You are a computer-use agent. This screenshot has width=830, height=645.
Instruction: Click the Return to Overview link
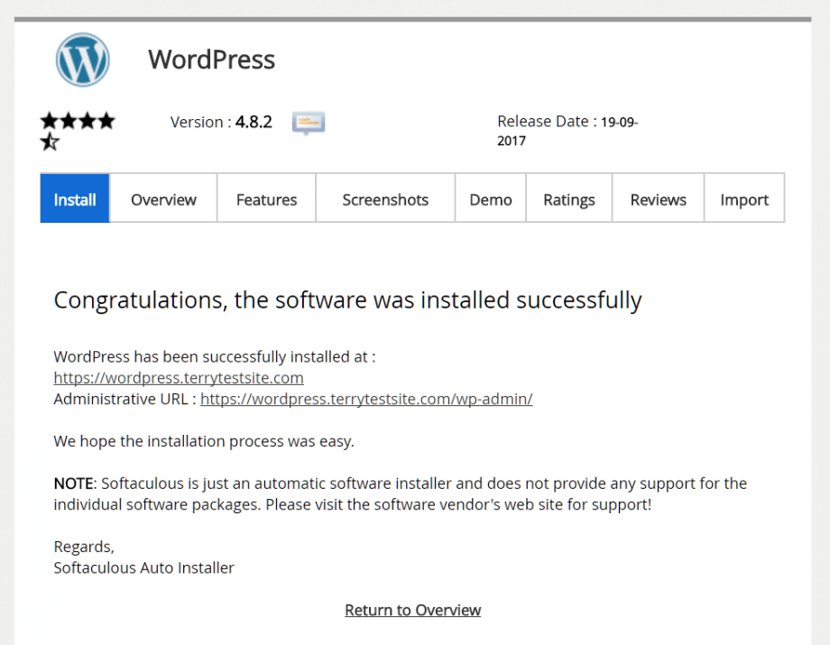(x=412, y=610)
